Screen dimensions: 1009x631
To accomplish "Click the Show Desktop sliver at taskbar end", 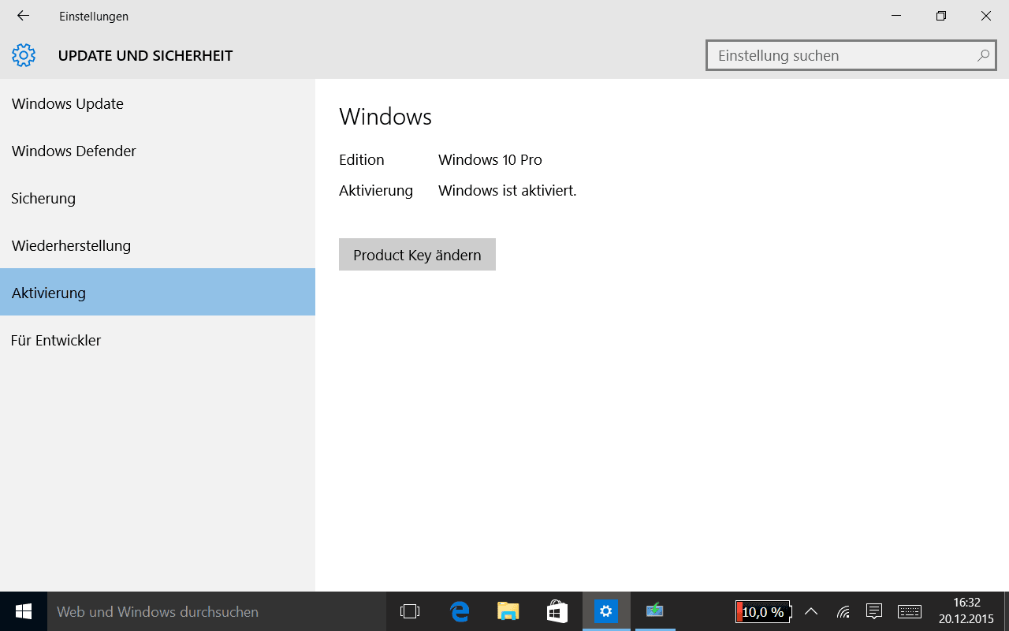I will [1007, 611].
